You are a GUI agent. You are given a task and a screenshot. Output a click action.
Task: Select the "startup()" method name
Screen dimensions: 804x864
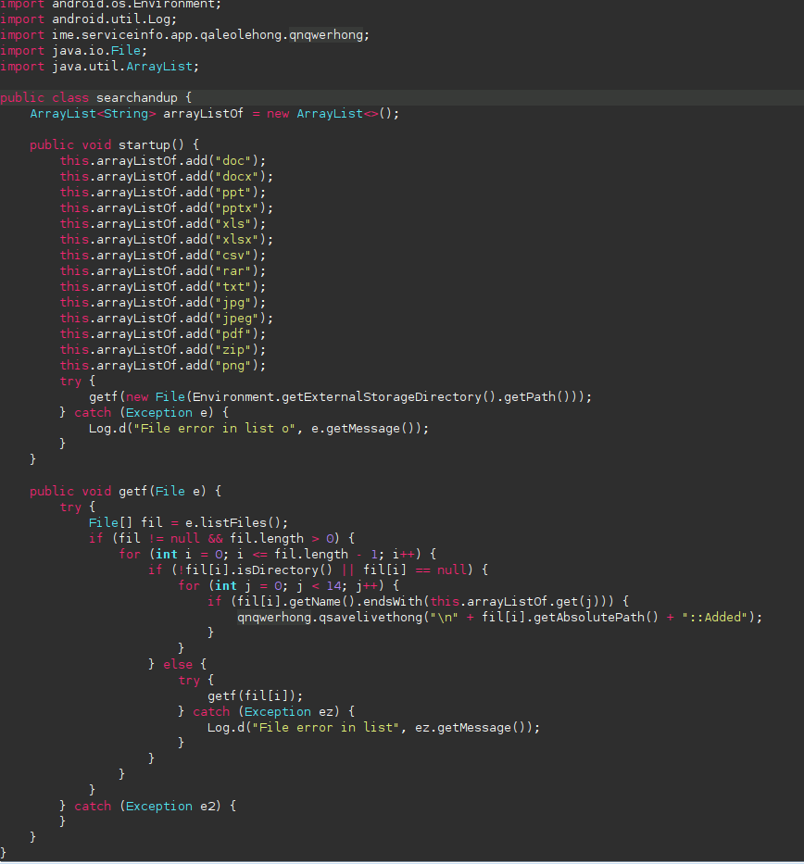point(151,145)
